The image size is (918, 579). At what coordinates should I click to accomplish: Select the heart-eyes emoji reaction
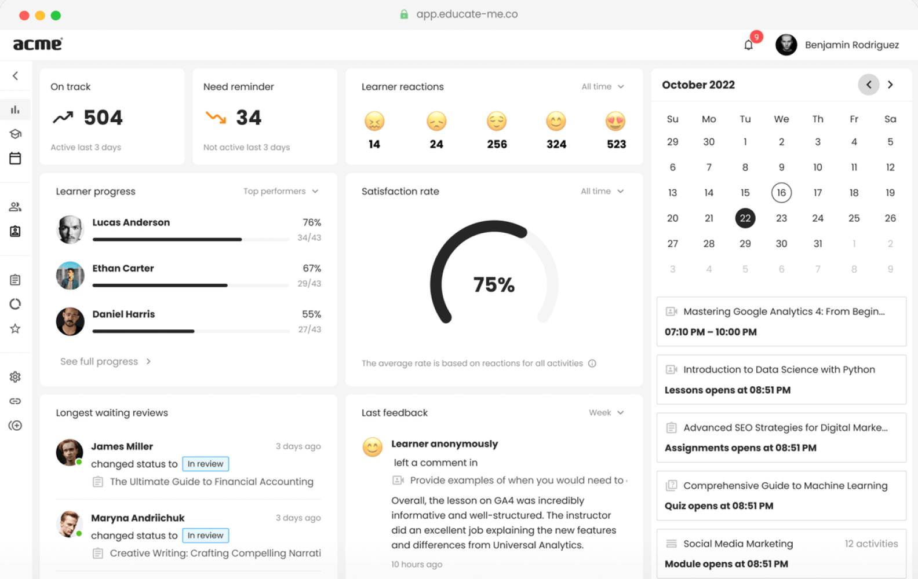click(615, 122)
